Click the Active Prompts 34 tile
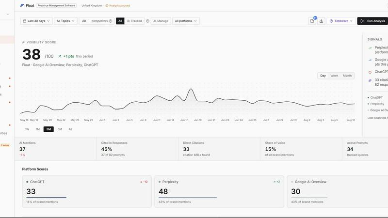The image size is (388, 218). pyautogui.click(x=365, y=149)
